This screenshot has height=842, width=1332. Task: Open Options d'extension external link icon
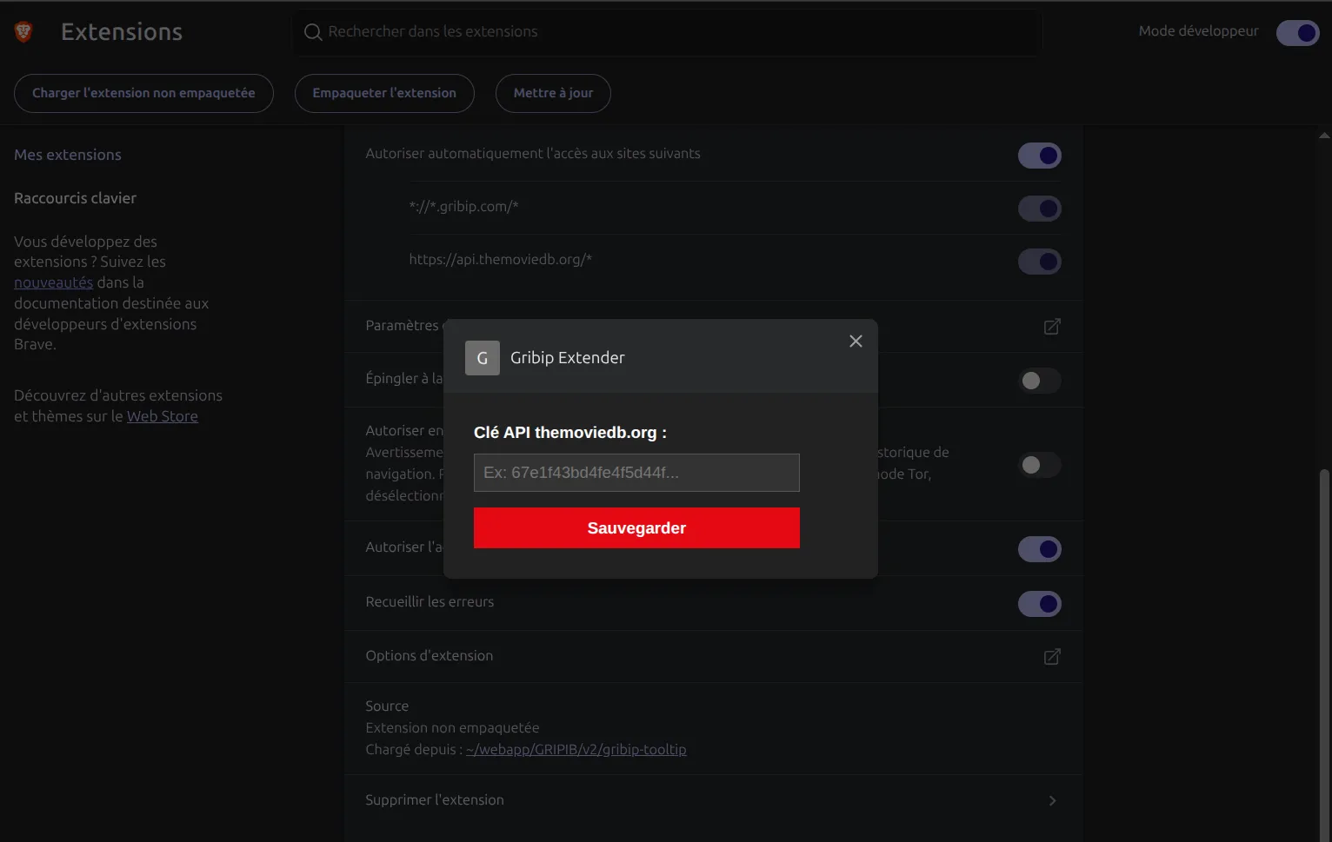click(1052, 657)
